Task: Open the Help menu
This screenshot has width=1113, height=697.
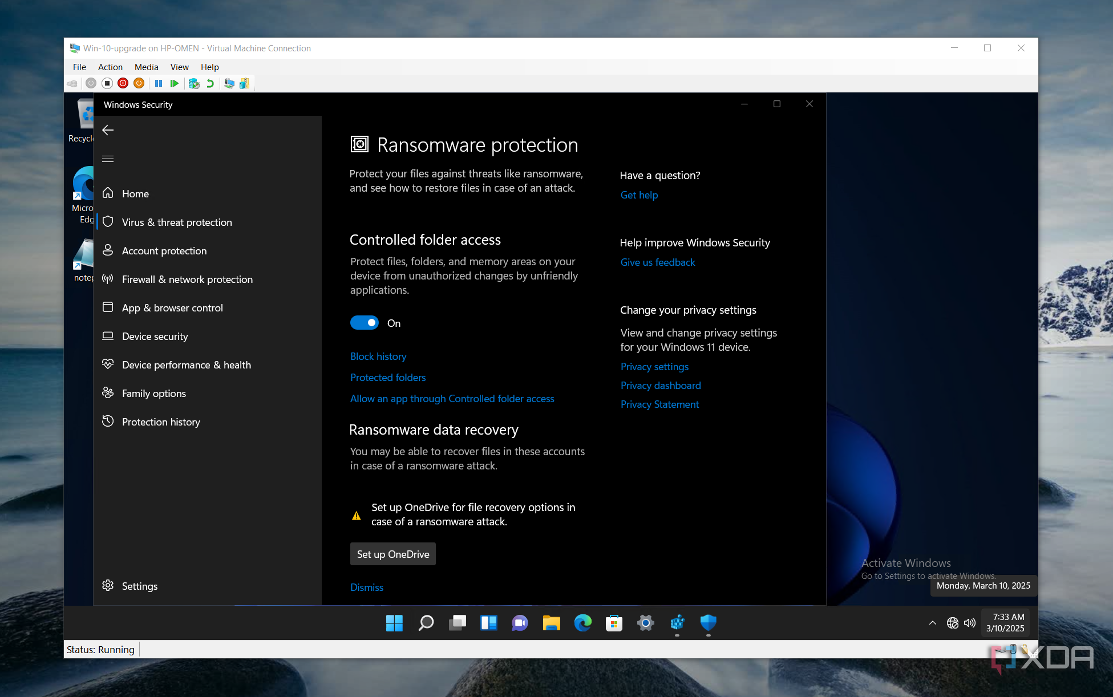Action: (x=209, y=67)
